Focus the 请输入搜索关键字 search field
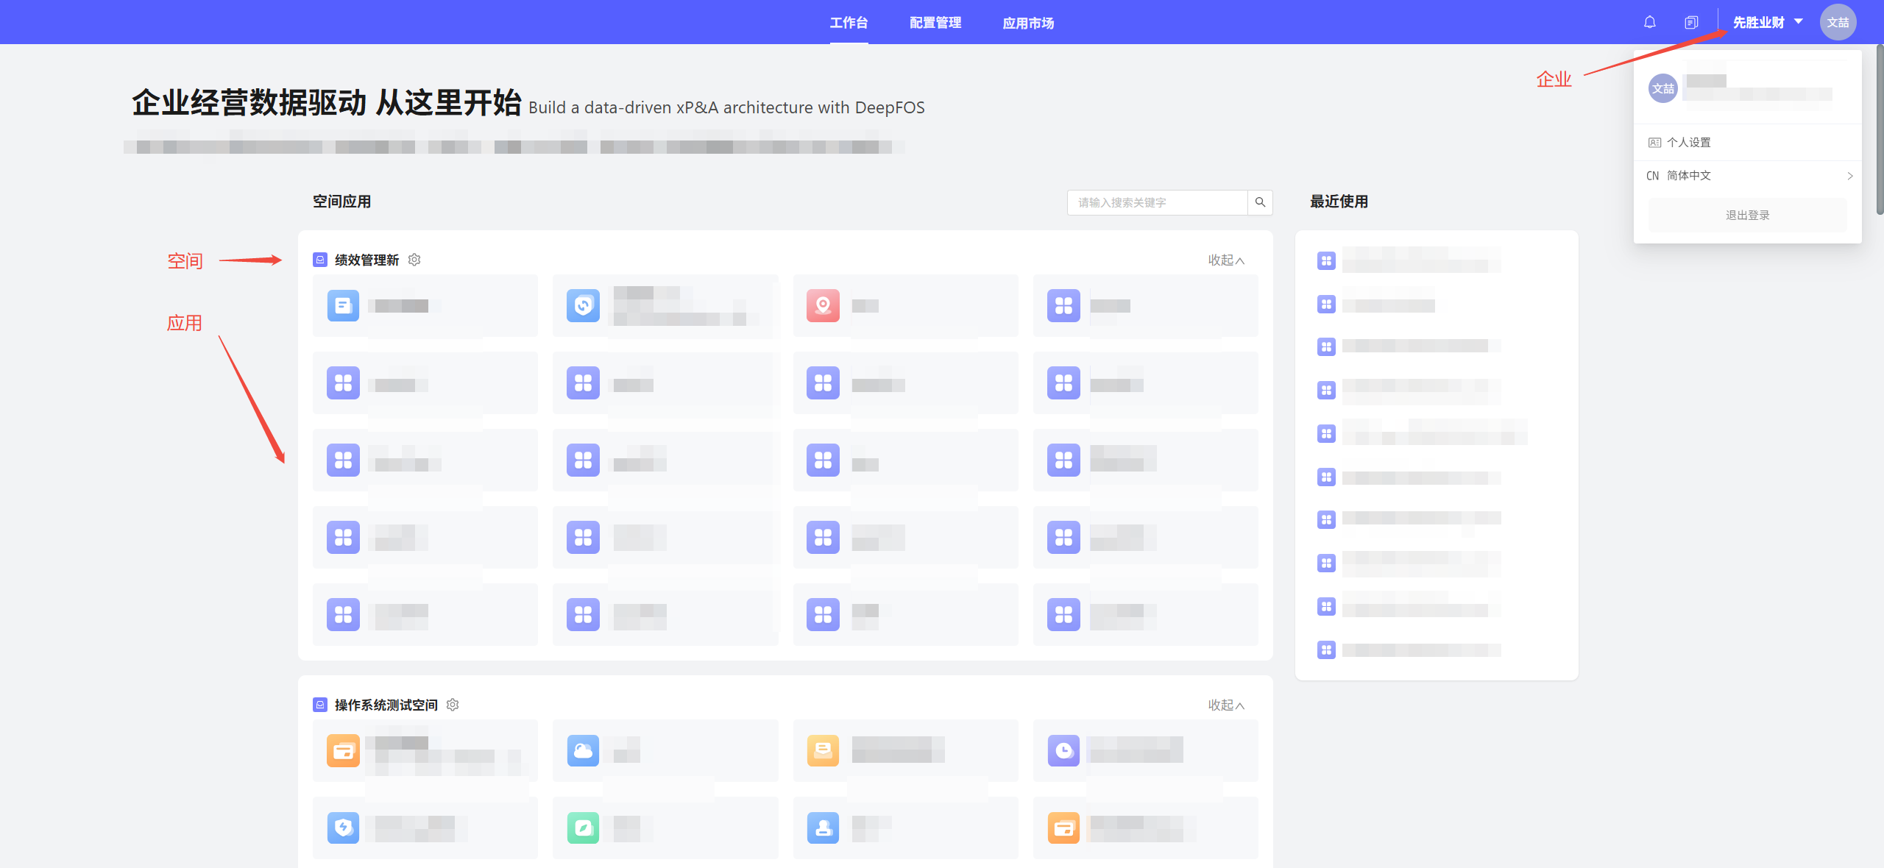Screen dimensions: 1884x868 point(1157,202)
